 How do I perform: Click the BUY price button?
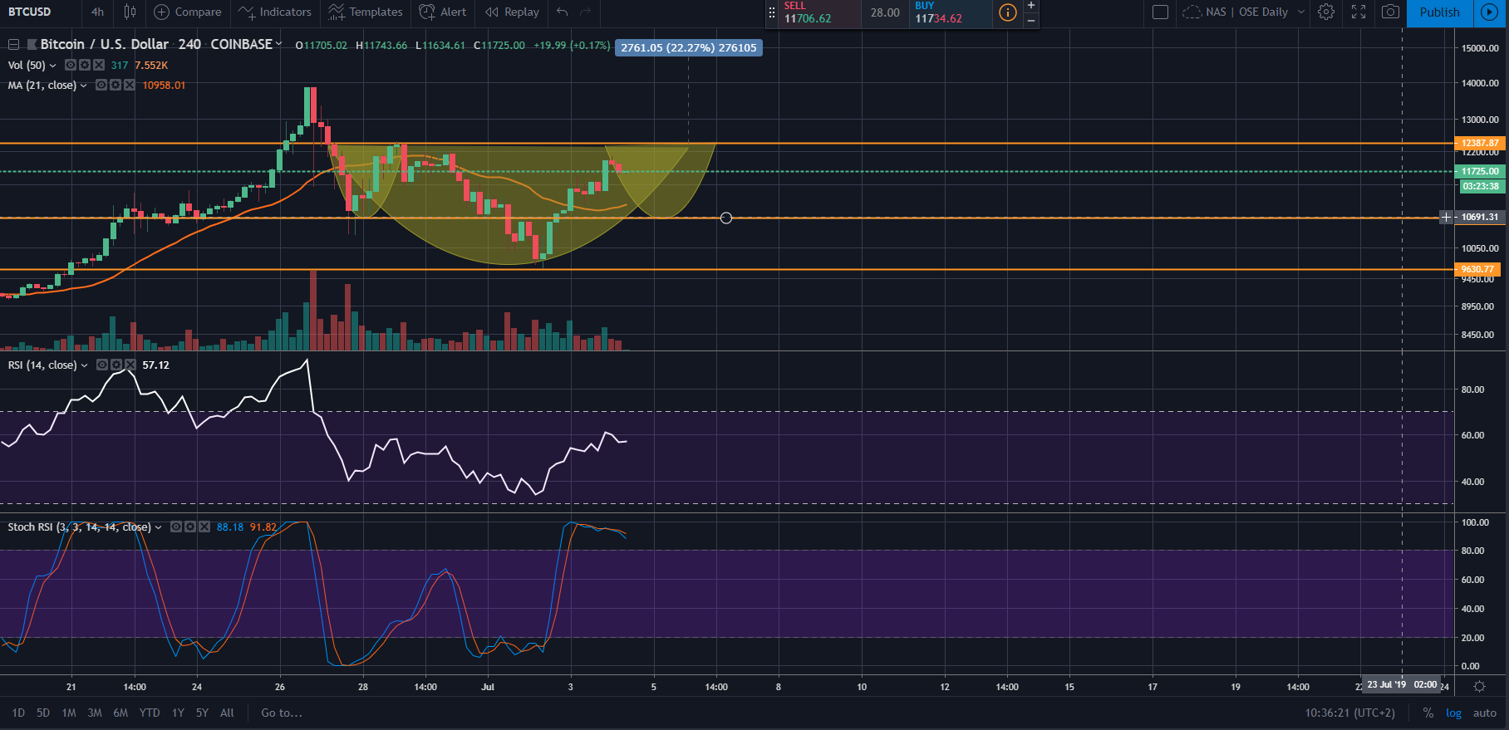(949, 12)
